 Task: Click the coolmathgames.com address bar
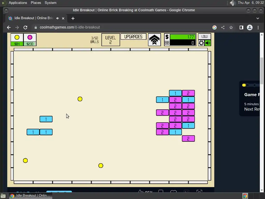point(70,27)
